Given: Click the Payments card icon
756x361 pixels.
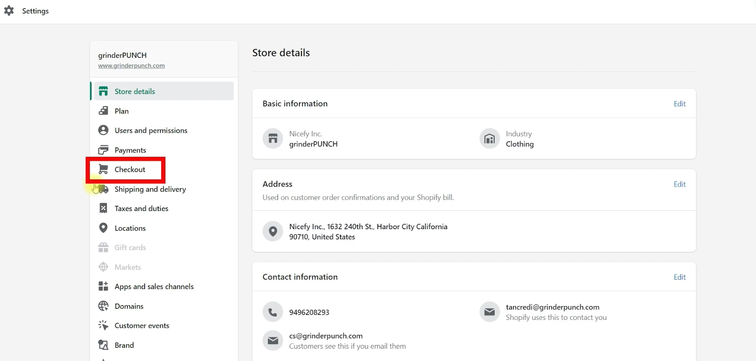Looking at the screenshot, I should (x=103, y=150).
